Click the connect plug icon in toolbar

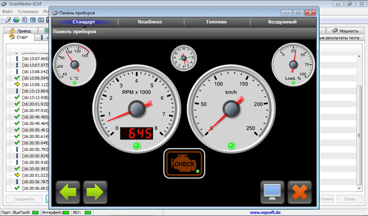8,20
